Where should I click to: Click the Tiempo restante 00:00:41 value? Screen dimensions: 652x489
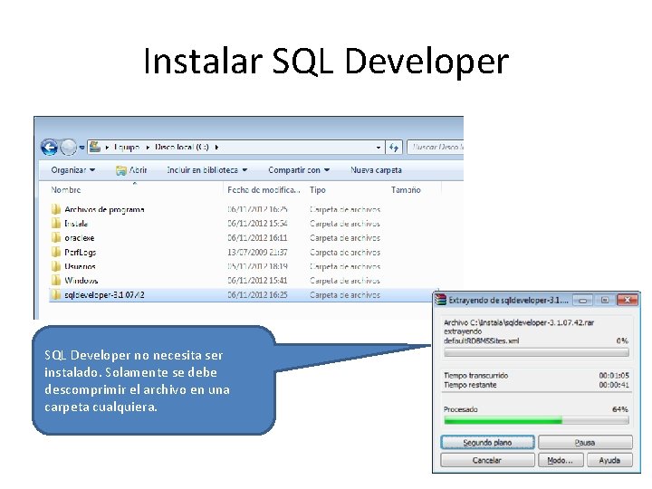point(614,385)
